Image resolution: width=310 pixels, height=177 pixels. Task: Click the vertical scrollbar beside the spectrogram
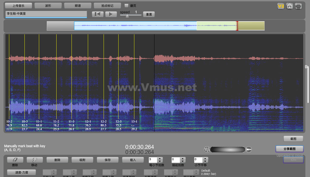(308, 84)
